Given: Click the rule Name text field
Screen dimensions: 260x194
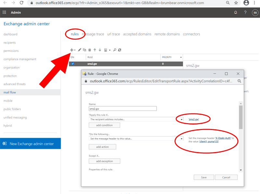Looking at the screenshot, I should 123,109.
